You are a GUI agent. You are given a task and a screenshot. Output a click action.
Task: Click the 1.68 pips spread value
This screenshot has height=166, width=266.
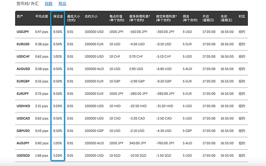pos(42,155)
